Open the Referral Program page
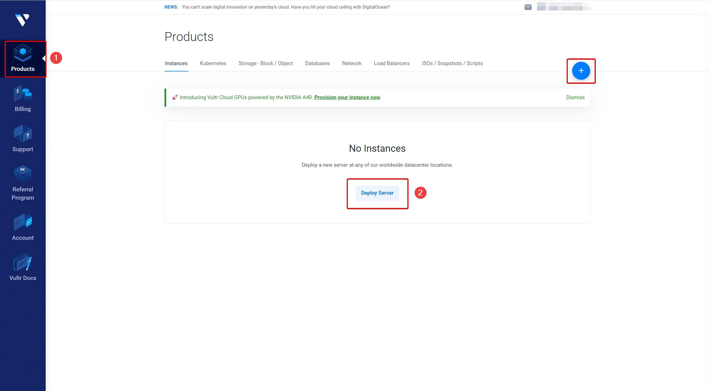709x391 pixels. click(x=23, y=182)
